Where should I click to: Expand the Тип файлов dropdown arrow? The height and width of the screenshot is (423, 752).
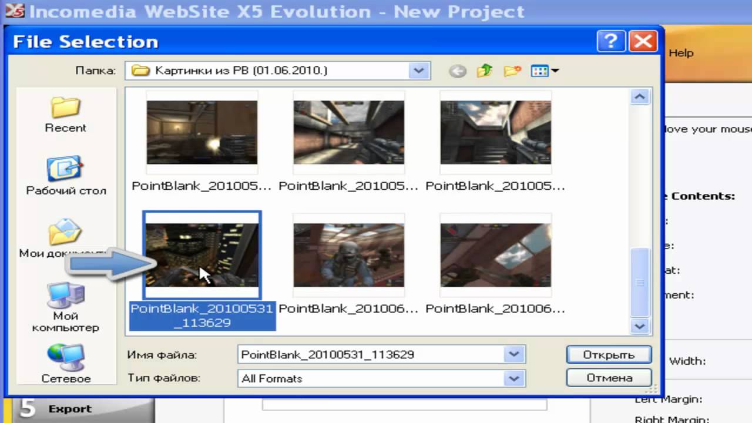coord(513,378)
